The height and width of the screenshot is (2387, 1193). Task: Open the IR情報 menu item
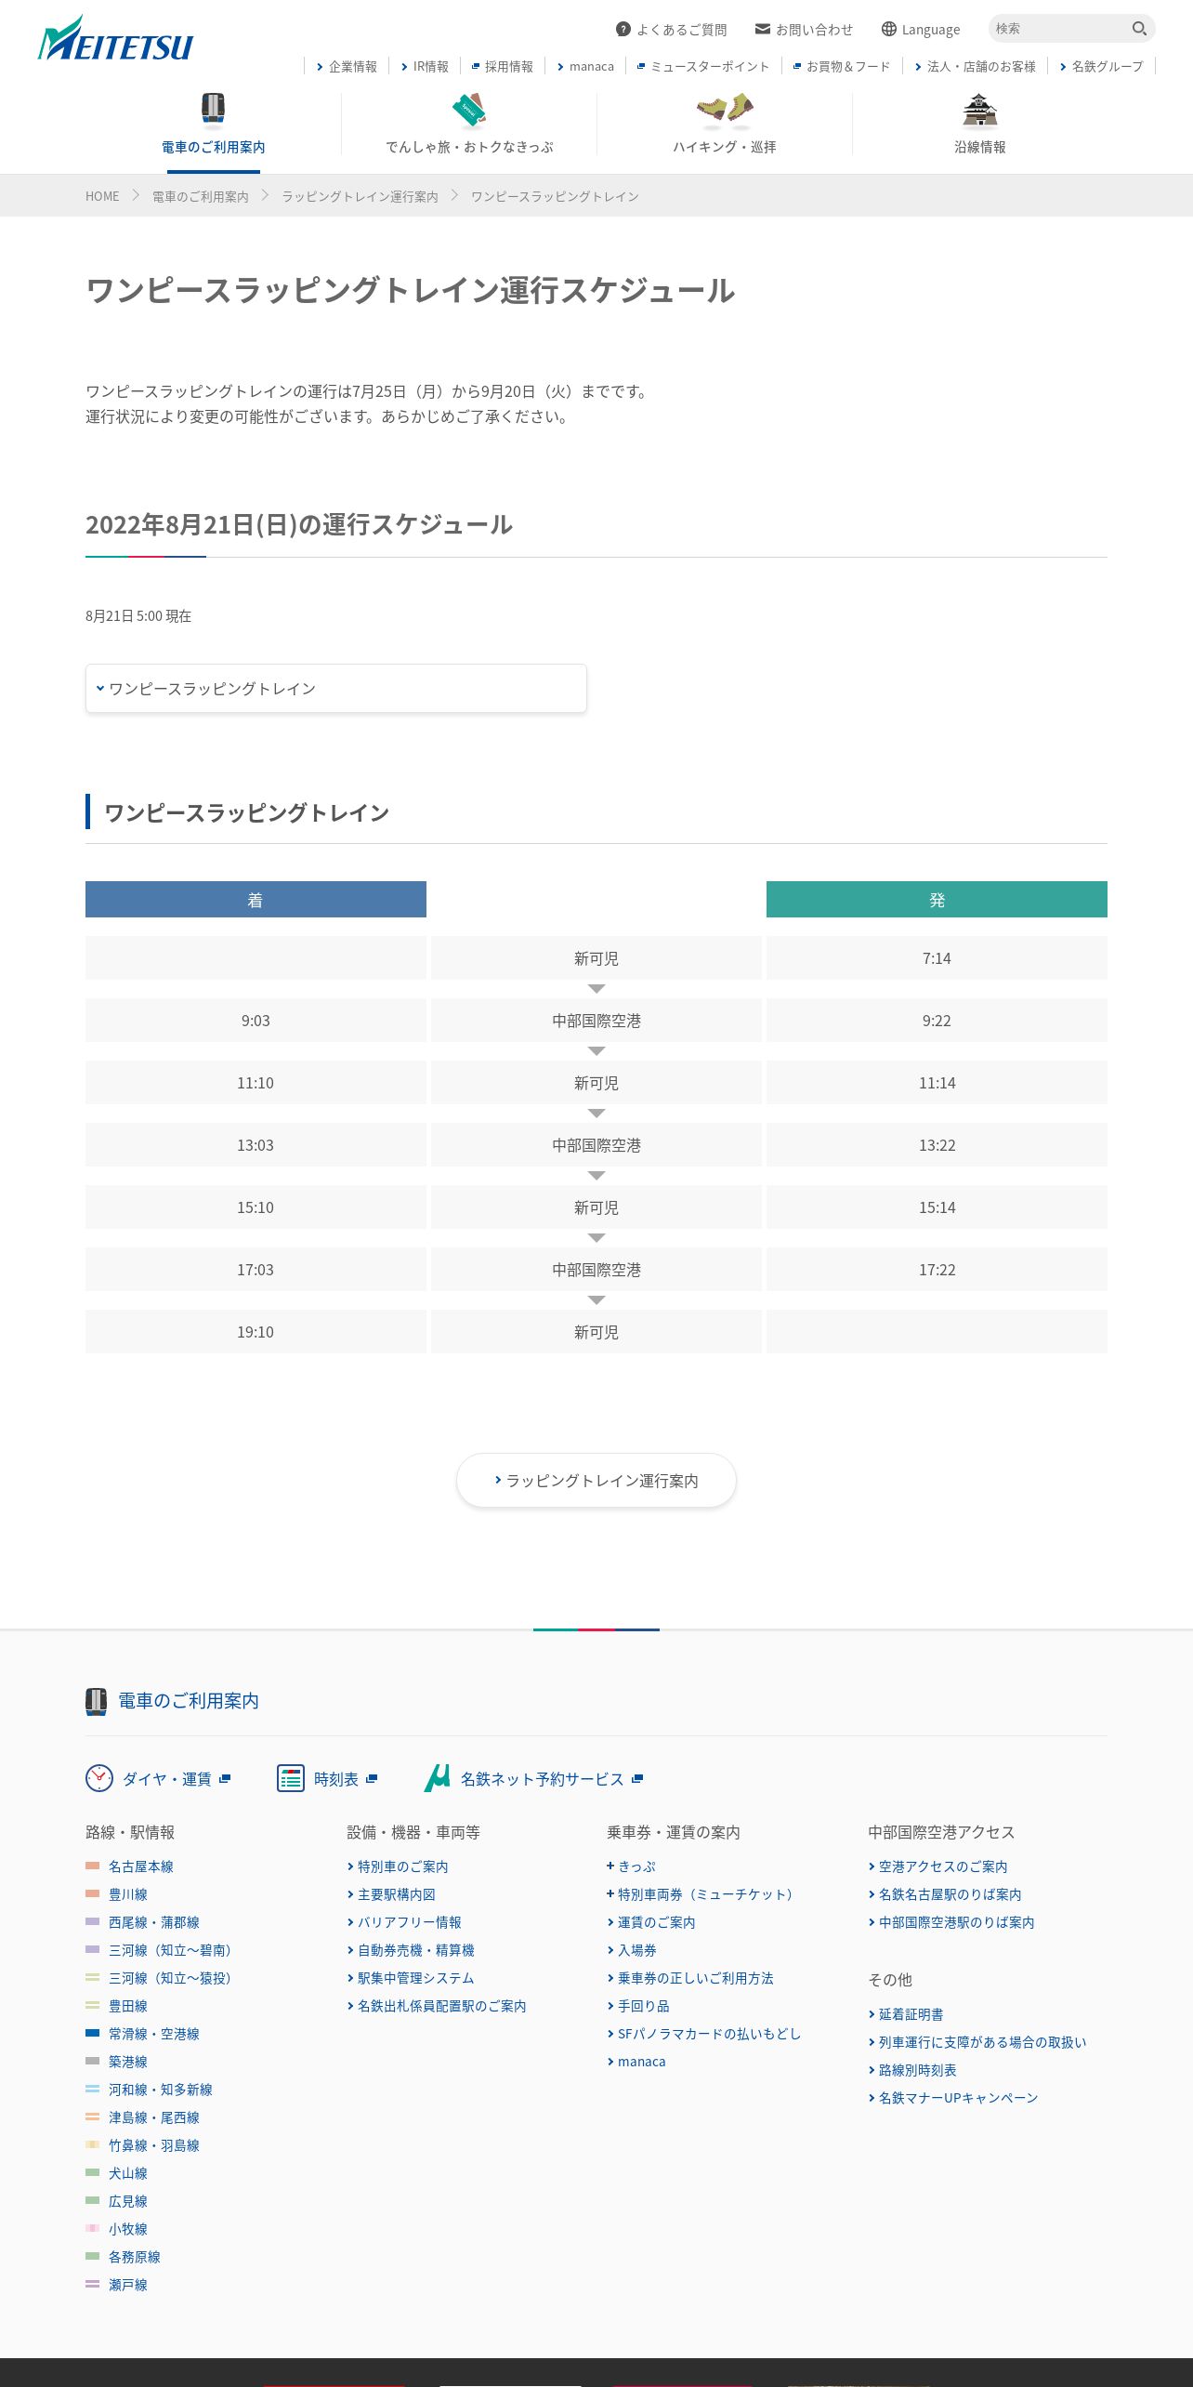point(425,66)
